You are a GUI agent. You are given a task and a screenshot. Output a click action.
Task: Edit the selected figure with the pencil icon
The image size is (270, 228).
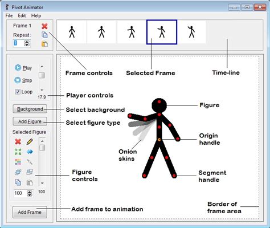click(30, 141)
